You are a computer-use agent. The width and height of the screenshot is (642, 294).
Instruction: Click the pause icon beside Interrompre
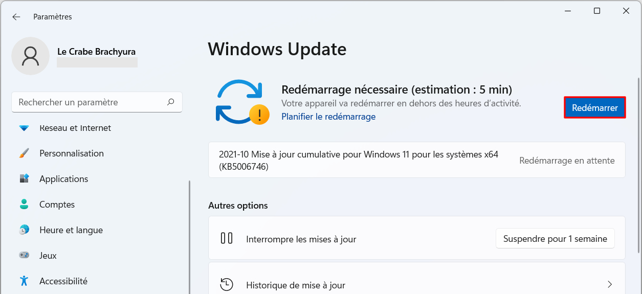click(x=227, y=238)
